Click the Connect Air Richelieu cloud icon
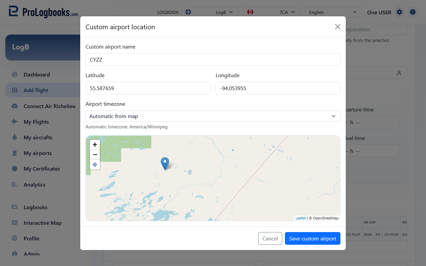Viewport: 426px width, 266px height. coord(15,106)
